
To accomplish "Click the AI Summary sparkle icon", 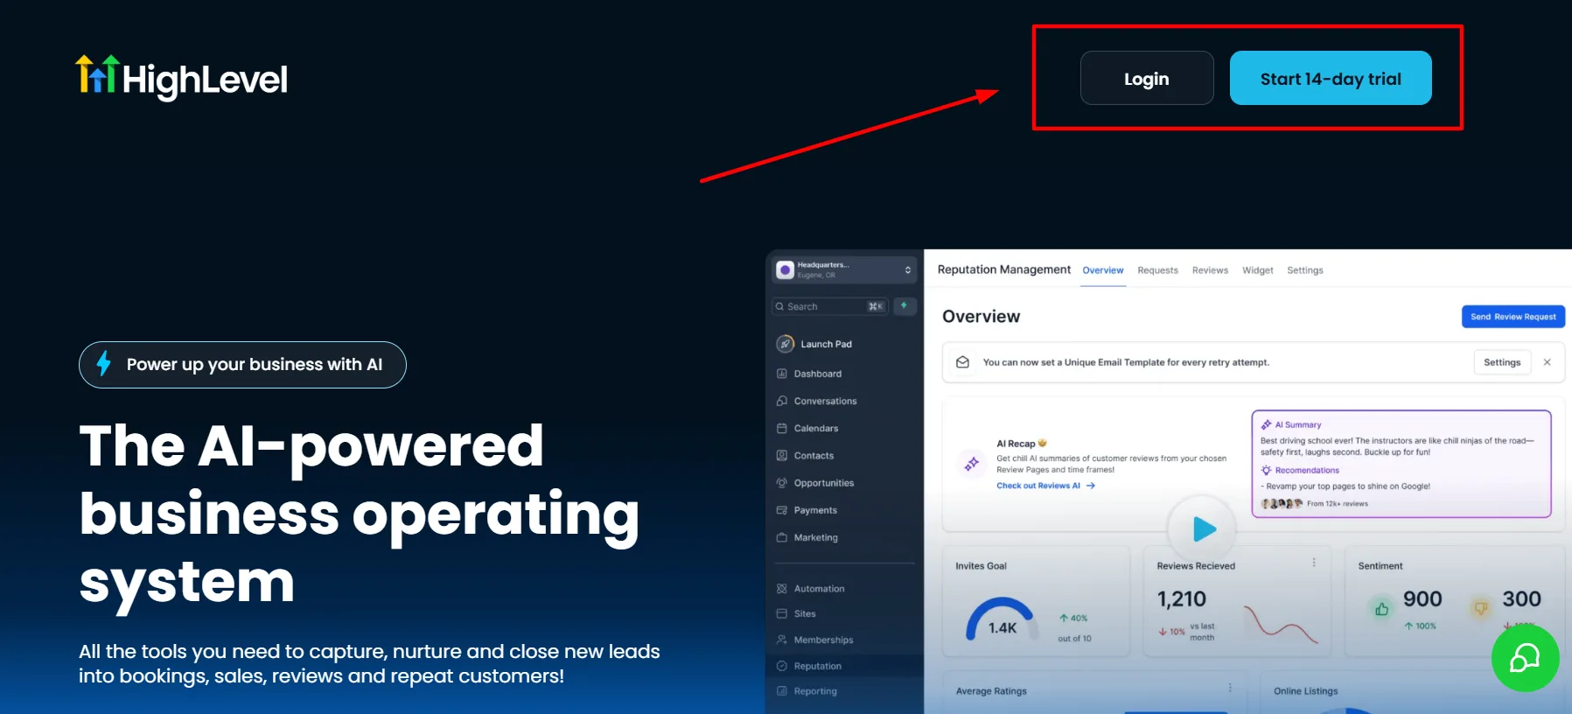I will tap(1266, 424).
